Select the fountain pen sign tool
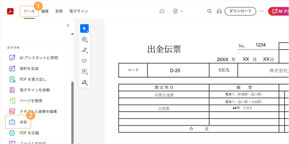 [84, 82]
